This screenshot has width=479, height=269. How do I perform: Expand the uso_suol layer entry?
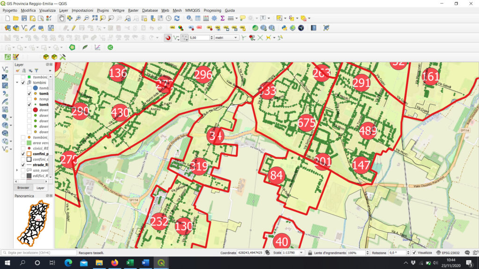coord(18,170)
